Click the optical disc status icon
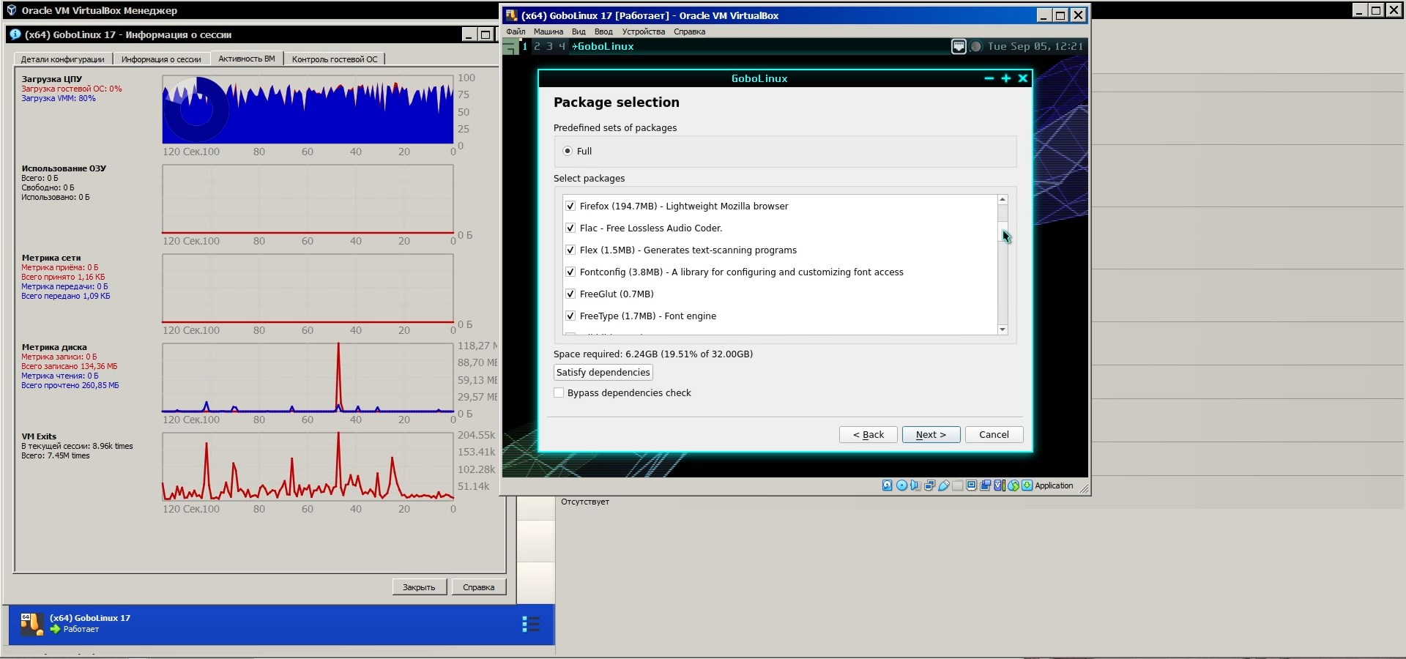Image resolution: width=1406 pixels, height=659 pixels. click(901, 485)
